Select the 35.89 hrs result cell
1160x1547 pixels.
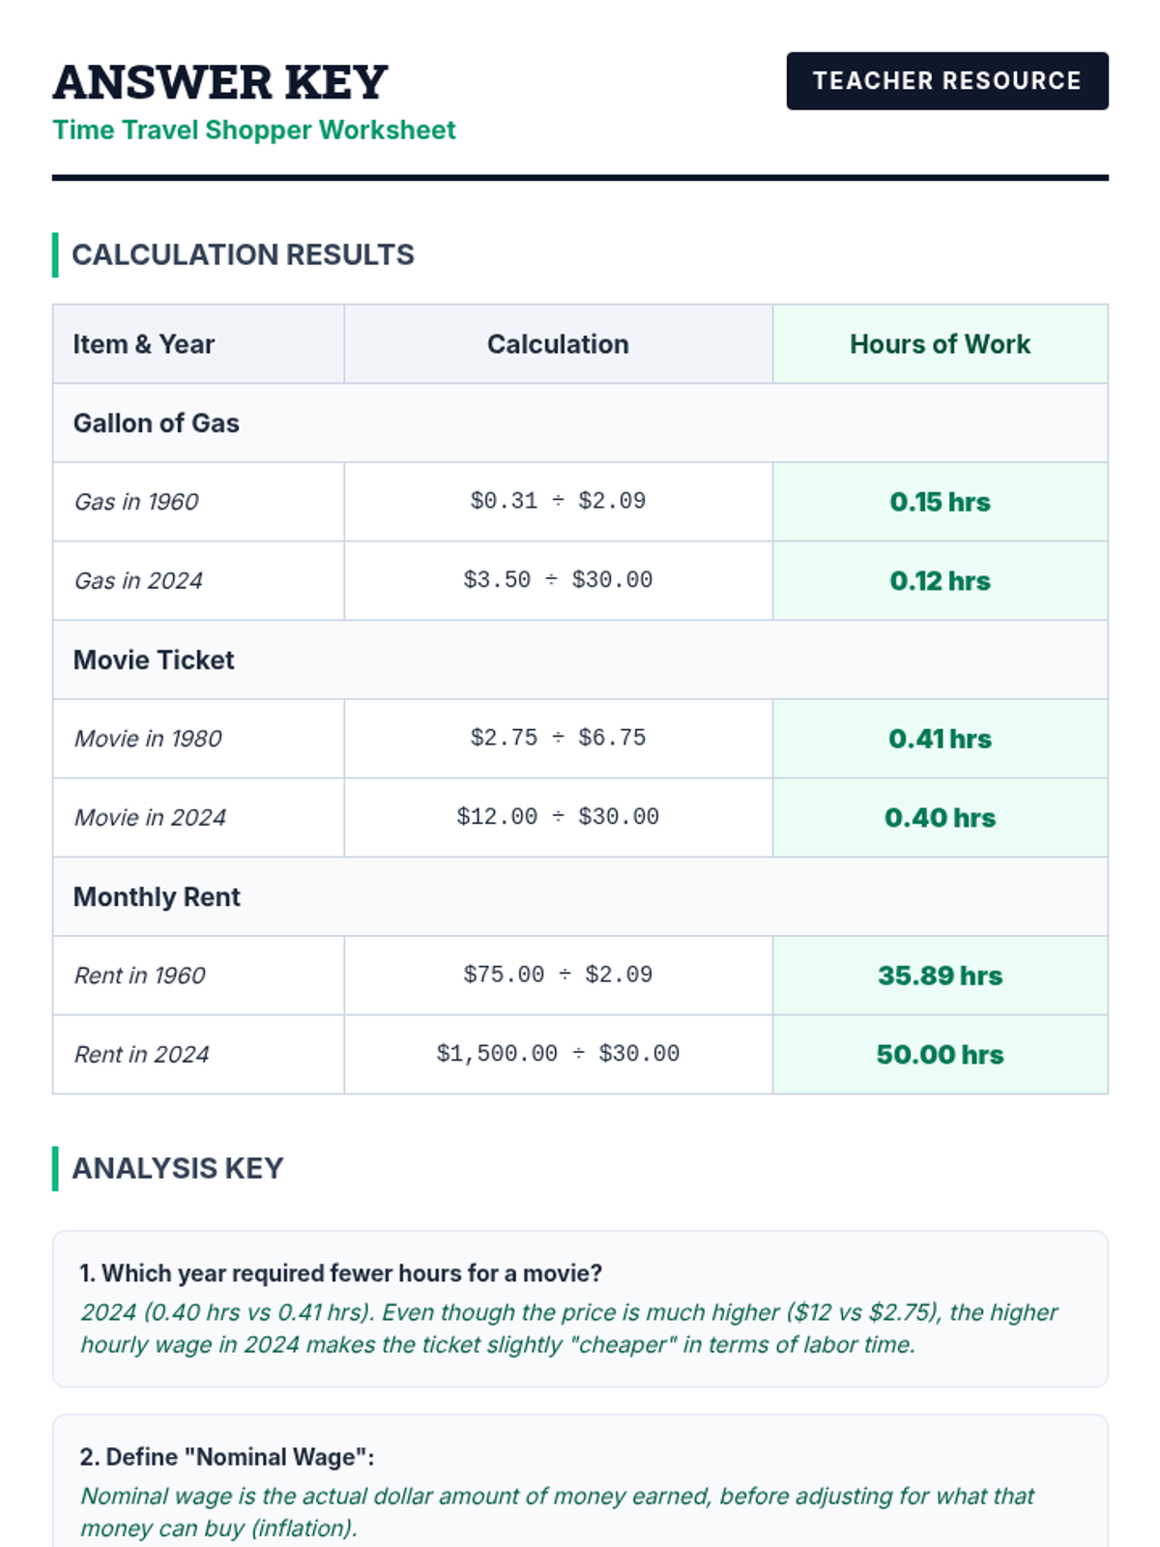point(940,976)
